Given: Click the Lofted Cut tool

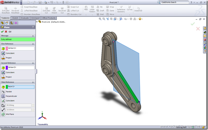Looking at the screenshot, I should click(73, 11).
